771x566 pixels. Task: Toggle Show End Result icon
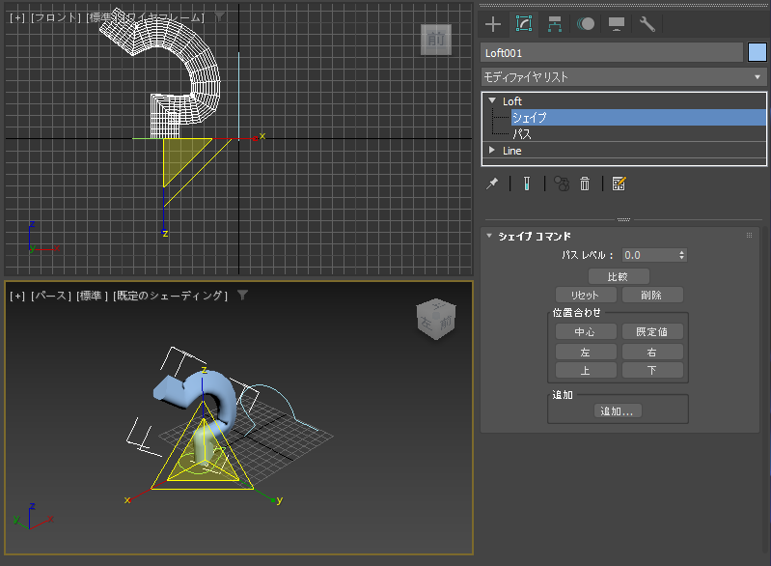click(527, 184)
